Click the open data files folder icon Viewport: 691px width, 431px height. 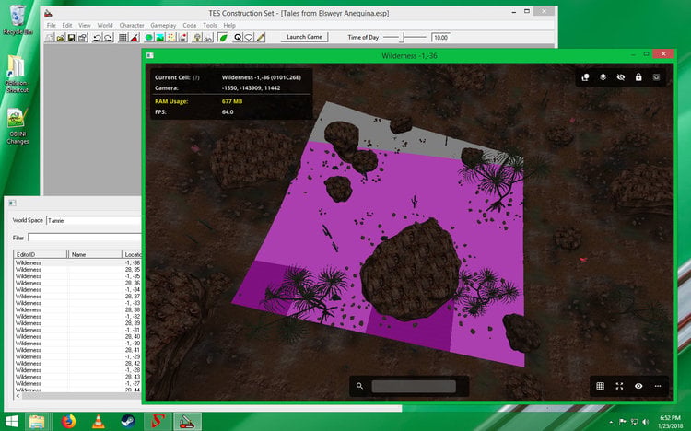[x=61, y=38]
